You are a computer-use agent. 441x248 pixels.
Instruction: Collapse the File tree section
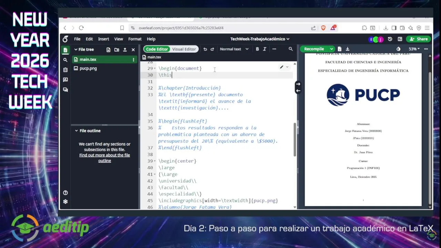pos(76,50)
